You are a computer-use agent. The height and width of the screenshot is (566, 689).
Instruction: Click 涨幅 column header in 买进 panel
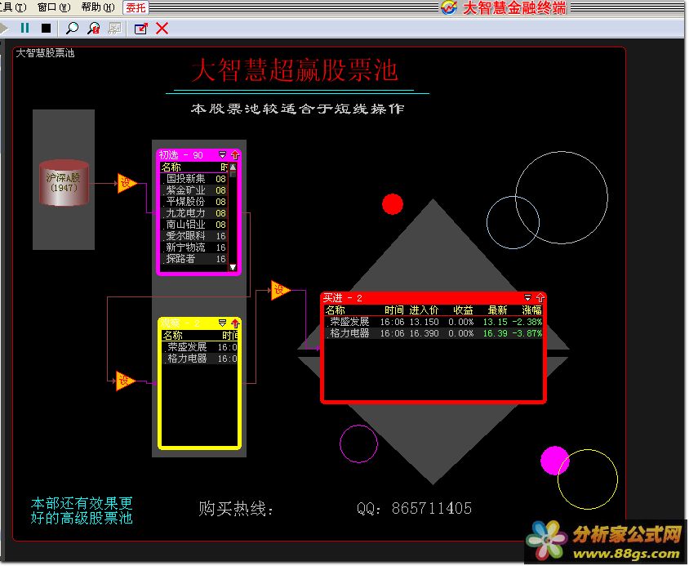pos(531,310)
